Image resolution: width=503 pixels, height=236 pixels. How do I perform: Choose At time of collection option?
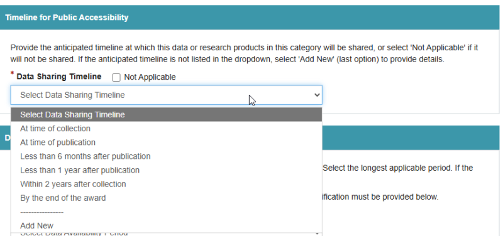pyautogui.click(x=166, y=129)
